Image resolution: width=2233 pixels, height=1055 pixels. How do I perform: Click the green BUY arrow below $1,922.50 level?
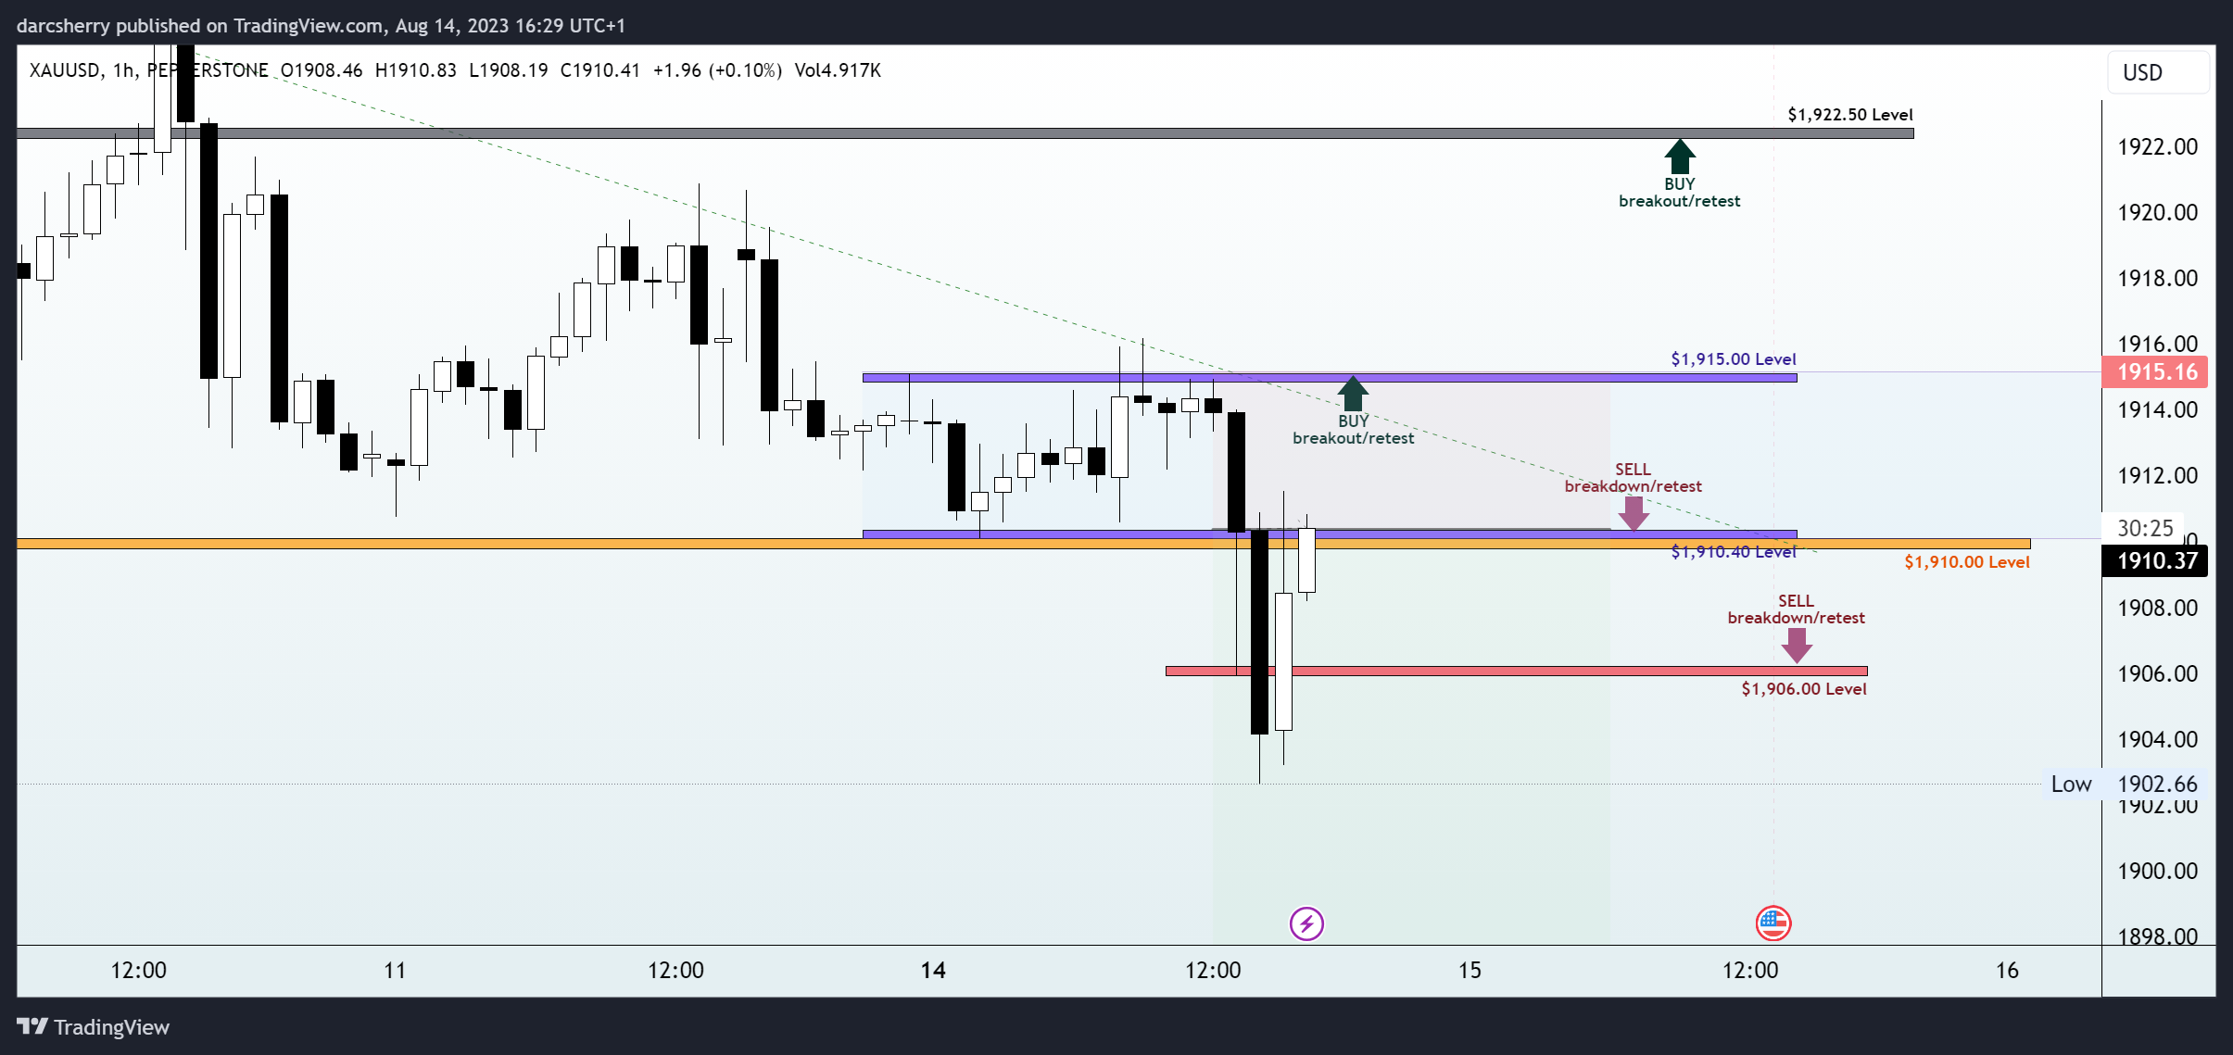[1680, 157]
